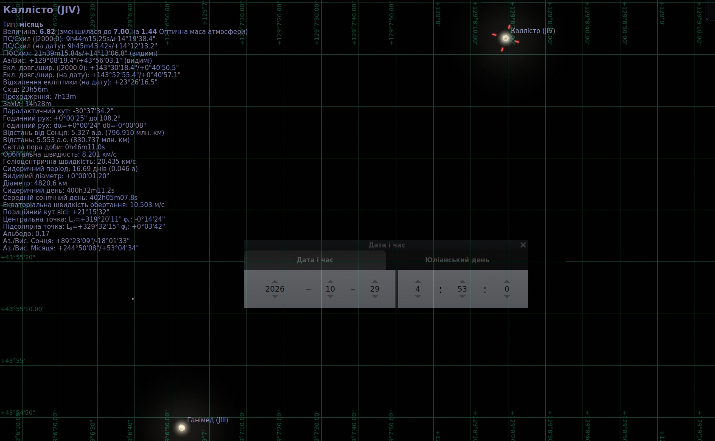The image size is (715, 441).
Task: Decrease the hour value 4
Action: [x=418, y=296]
